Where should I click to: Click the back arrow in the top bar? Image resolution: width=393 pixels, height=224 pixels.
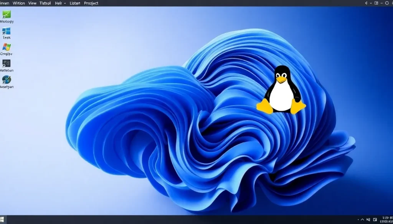[367, 3]
